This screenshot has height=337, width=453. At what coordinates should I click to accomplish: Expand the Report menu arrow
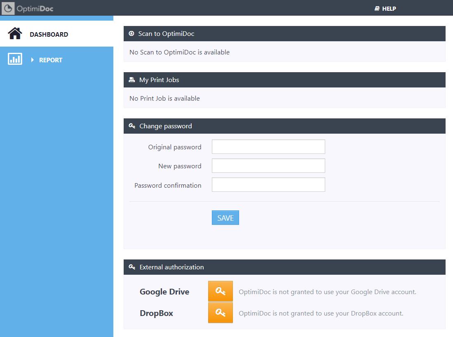point(32,60)
